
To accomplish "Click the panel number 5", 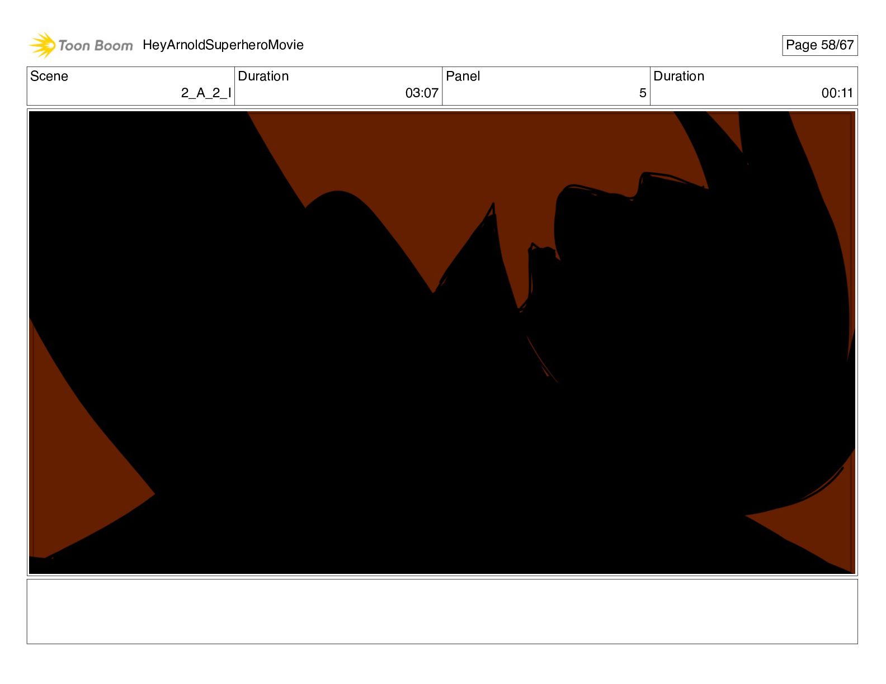I will (x=643, y=93).
